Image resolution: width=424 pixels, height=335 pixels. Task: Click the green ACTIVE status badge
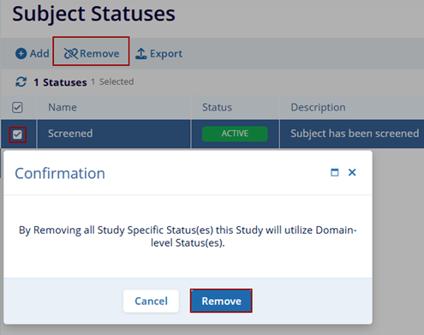click(235, 134)
